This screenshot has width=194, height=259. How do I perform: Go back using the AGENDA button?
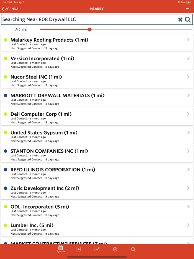click(10, 9)
